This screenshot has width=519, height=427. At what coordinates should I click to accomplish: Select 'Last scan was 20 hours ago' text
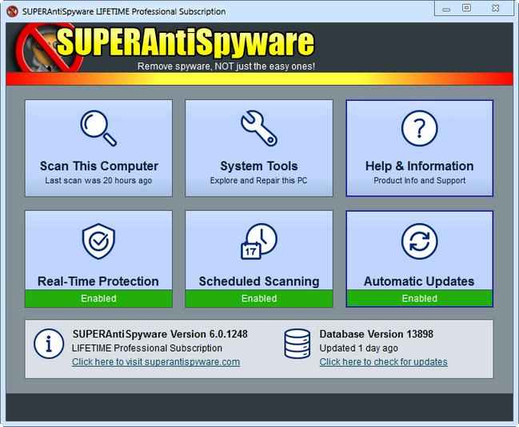(x=98, y=181)
